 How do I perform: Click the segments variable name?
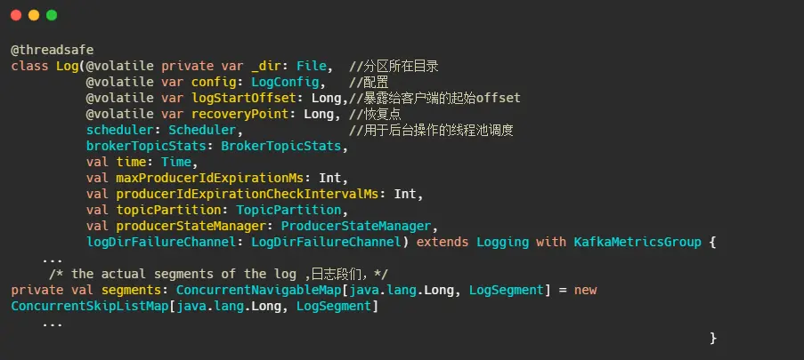131,291
